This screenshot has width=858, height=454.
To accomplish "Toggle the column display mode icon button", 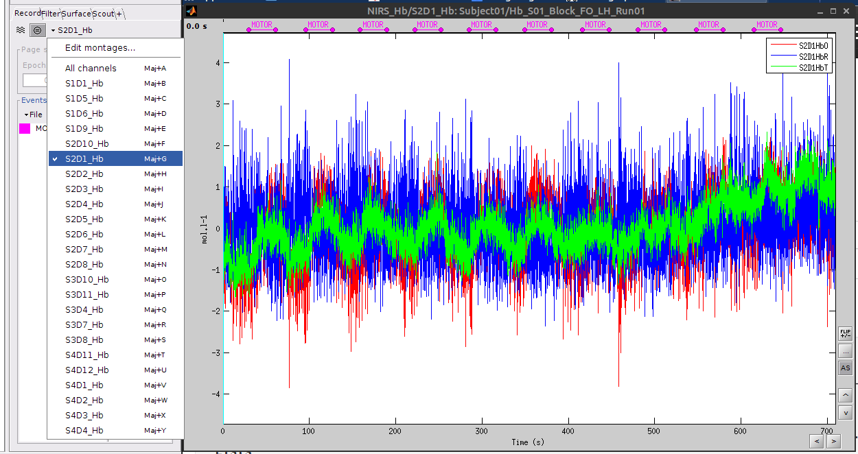I will pyautogui.click(x=38, y=30).
